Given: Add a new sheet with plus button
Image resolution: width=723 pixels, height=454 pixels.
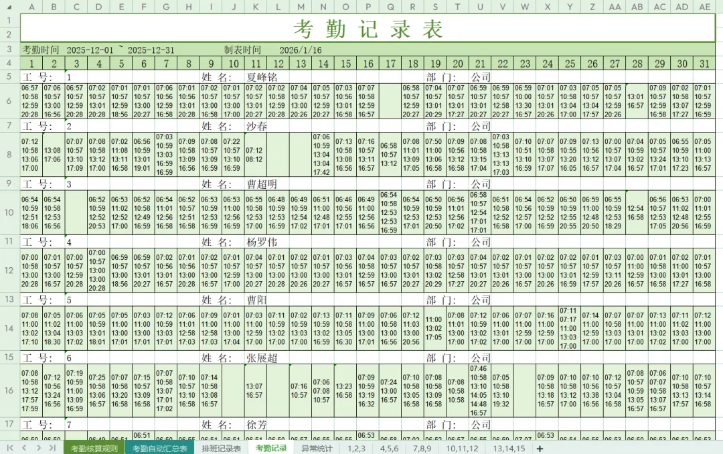Looking at the screenshot, I should pyautogui.click(x=540, y=449).
